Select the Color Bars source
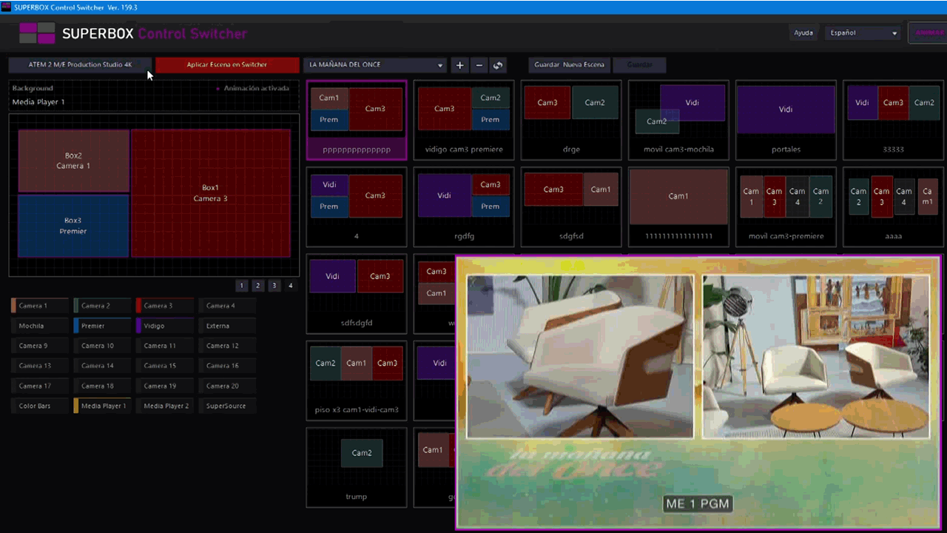Image resolution: width=947 pixels, height=533 pixels. click(40, 406)
